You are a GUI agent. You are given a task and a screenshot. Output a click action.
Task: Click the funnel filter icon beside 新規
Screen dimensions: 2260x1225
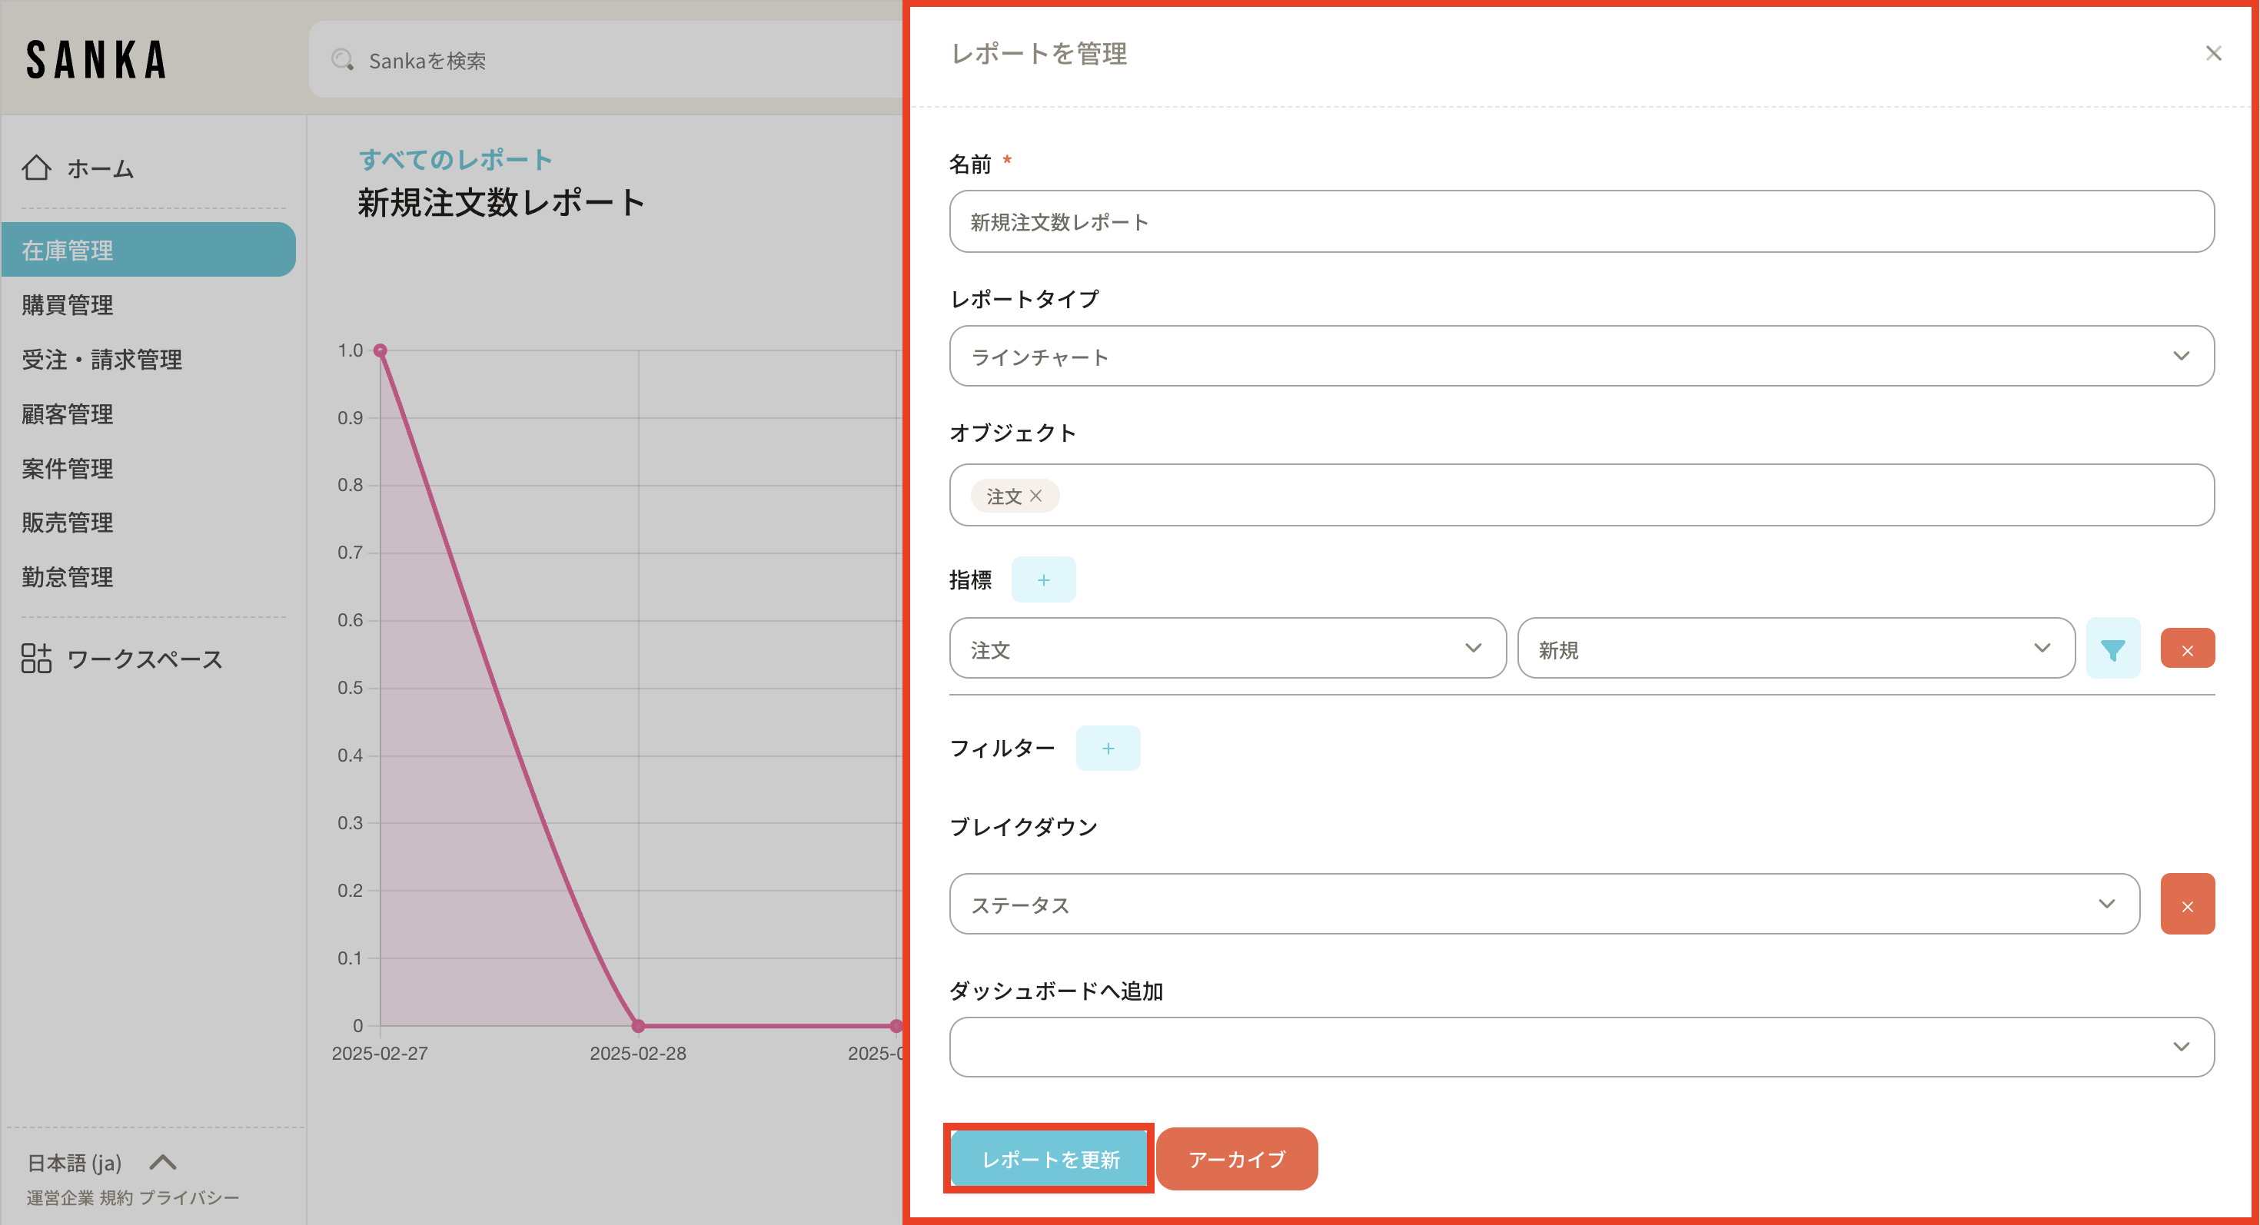[x=2112, y=649]
